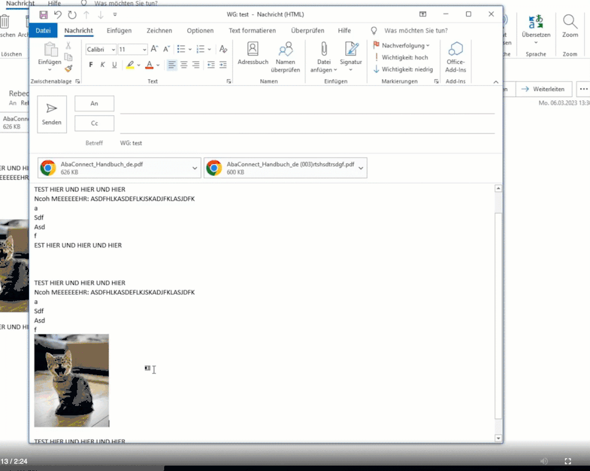Collapse the ribbon with the chevron
The height and width of the screenshot is (471, 590).
point(496,82)
